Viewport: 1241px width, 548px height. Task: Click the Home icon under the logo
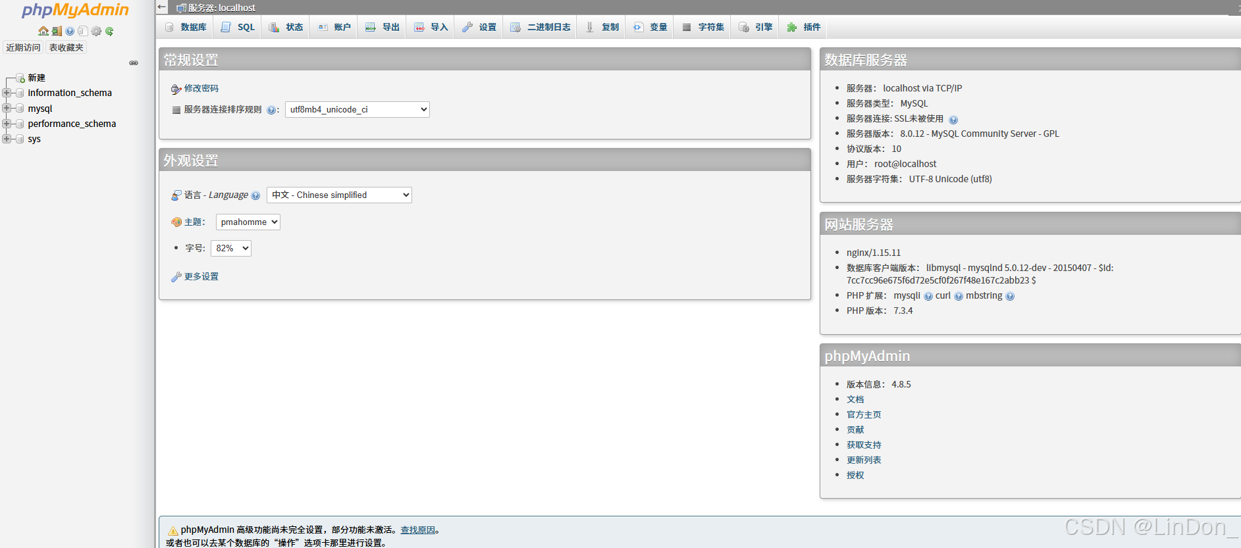tap(43, 31)
